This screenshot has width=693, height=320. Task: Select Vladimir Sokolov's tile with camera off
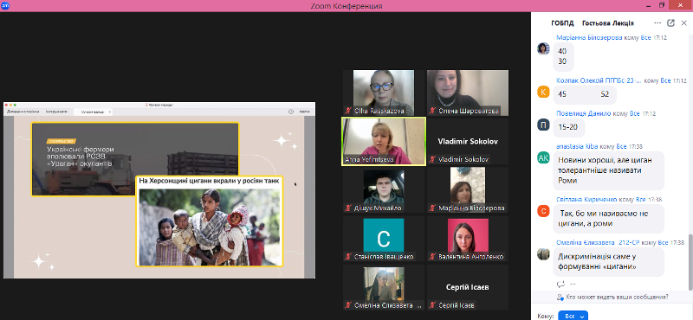click(468, 141)
